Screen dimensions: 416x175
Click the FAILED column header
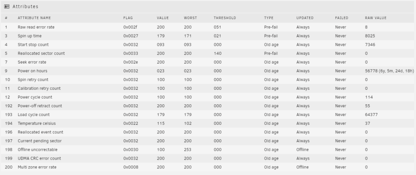pos(342,18)
